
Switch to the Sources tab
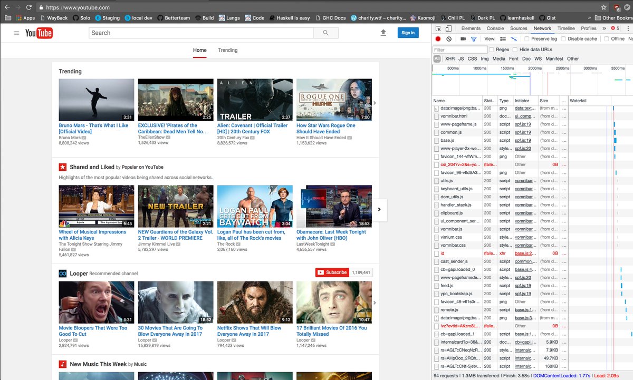519,28
